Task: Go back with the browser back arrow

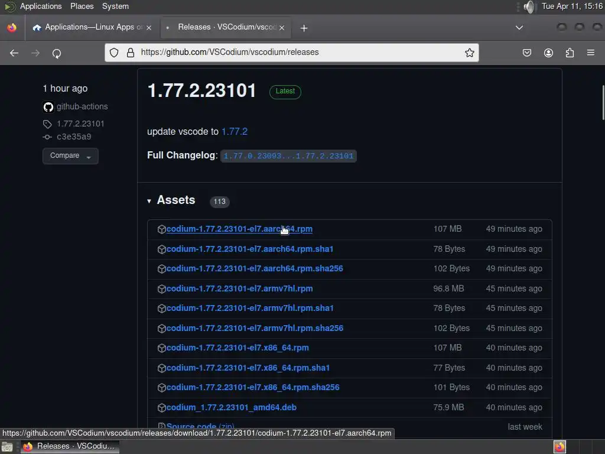Action: click(14, 53)
